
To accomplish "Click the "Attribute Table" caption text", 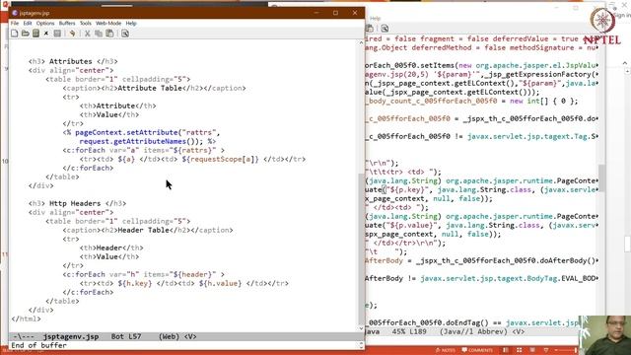I will (150, 88).
